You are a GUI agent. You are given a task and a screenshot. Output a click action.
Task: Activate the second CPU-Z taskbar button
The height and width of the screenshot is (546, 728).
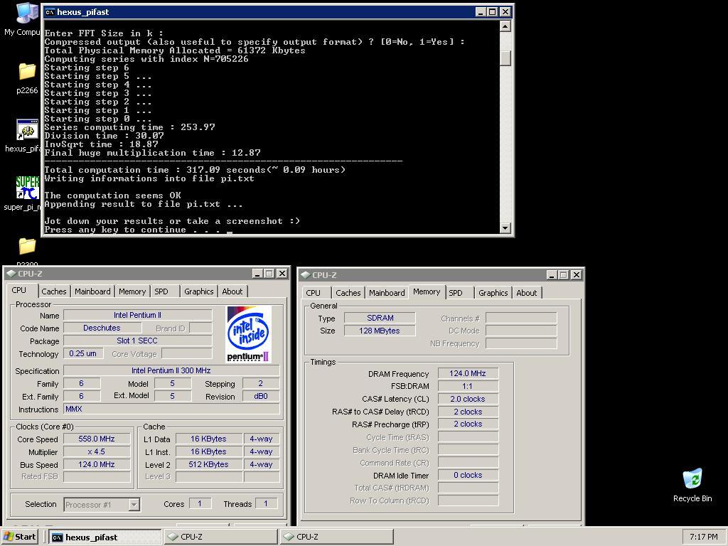[x=336, y=537]
